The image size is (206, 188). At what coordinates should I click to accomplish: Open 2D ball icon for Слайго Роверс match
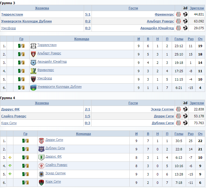[x=185, y=116]
